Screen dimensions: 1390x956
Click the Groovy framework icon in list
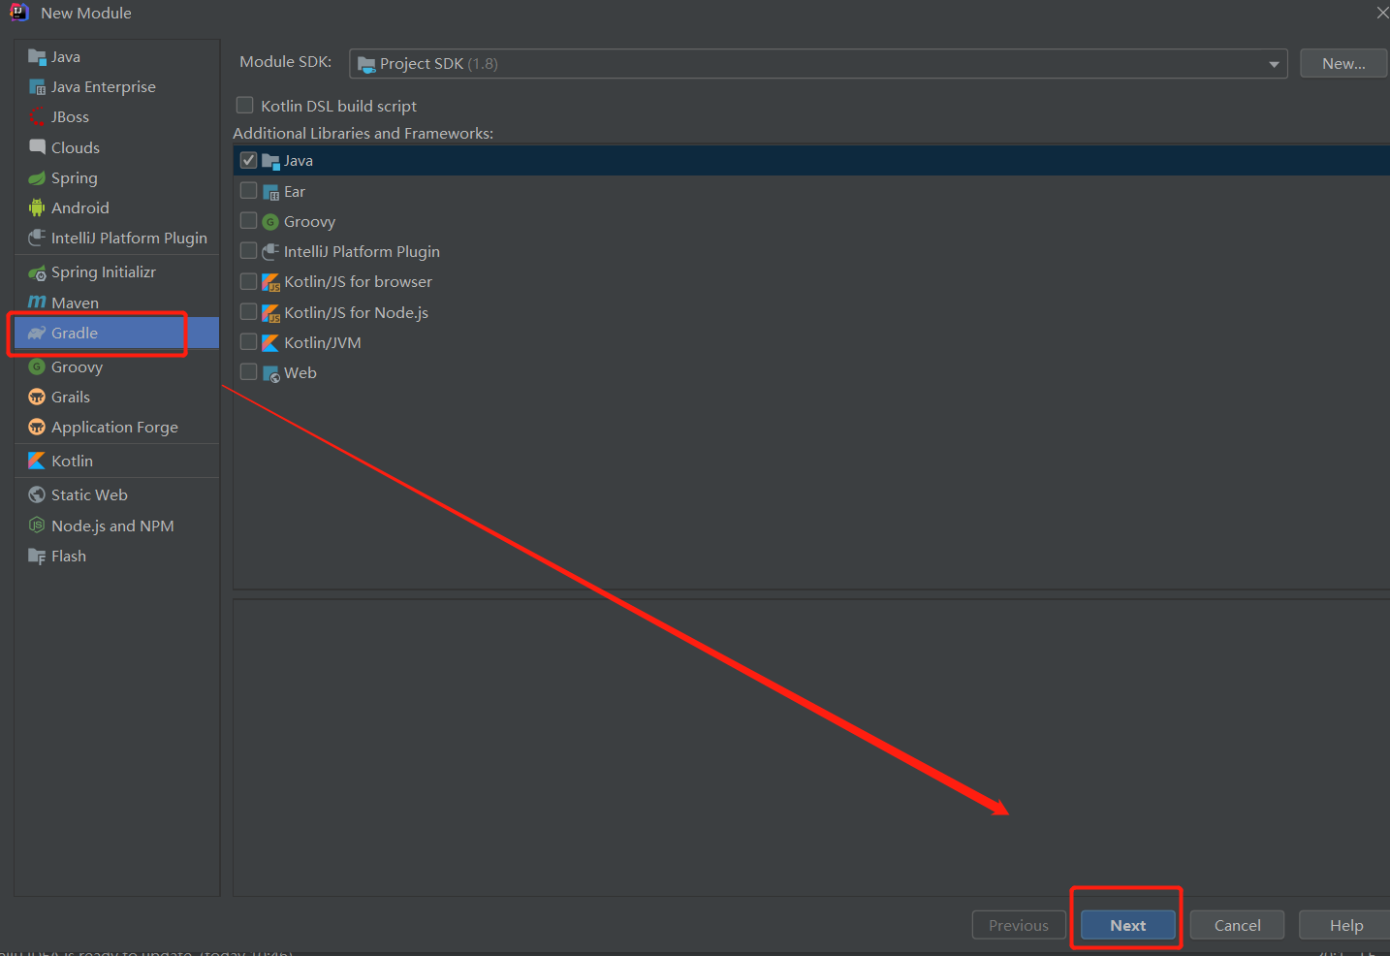click(x=270, y=222)
